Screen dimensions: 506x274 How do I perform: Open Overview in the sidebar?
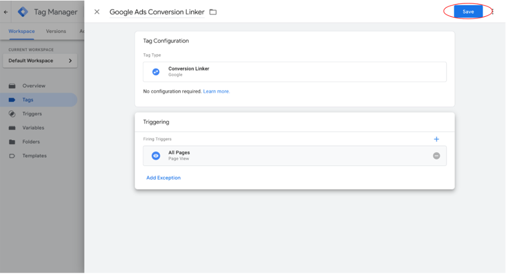tap(34, 86)
